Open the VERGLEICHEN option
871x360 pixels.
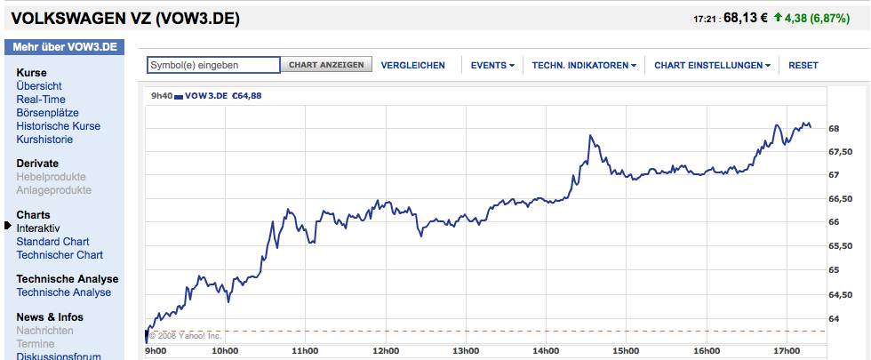tap(412, 66)
